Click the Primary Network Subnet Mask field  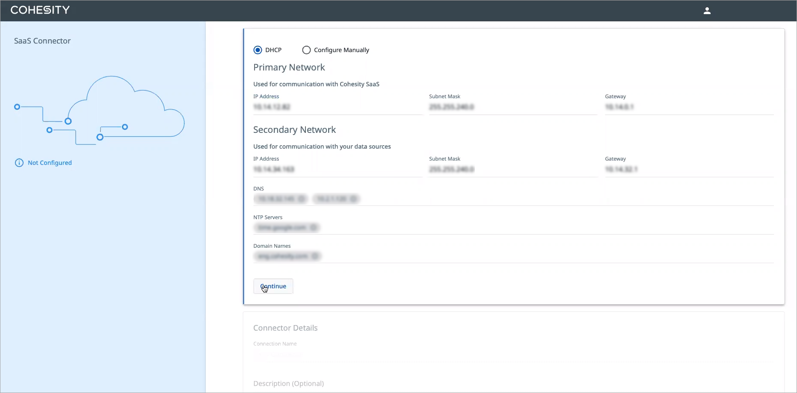[x=513, y=107]
